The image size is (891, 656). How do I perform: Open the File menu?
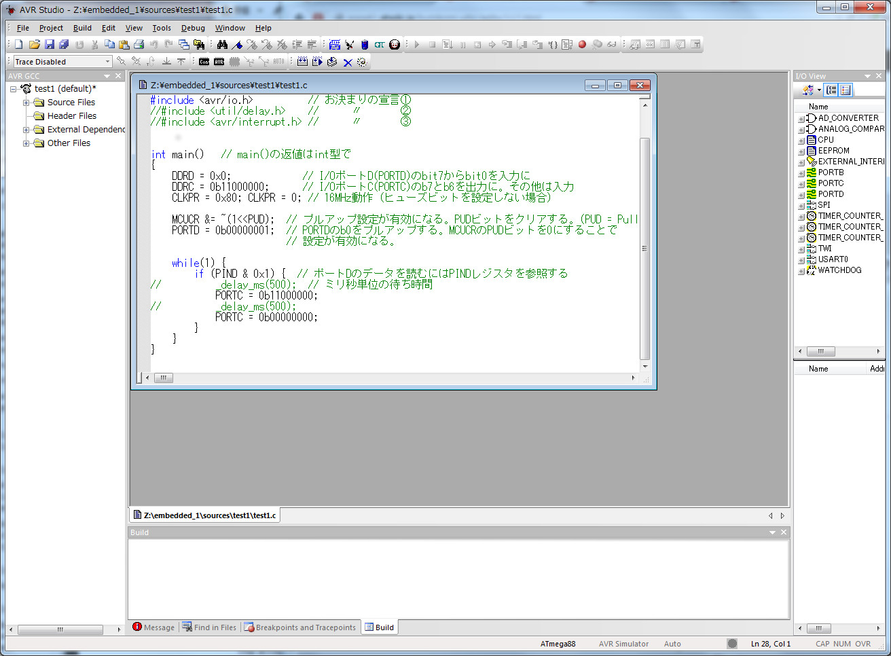coord(23,28)
